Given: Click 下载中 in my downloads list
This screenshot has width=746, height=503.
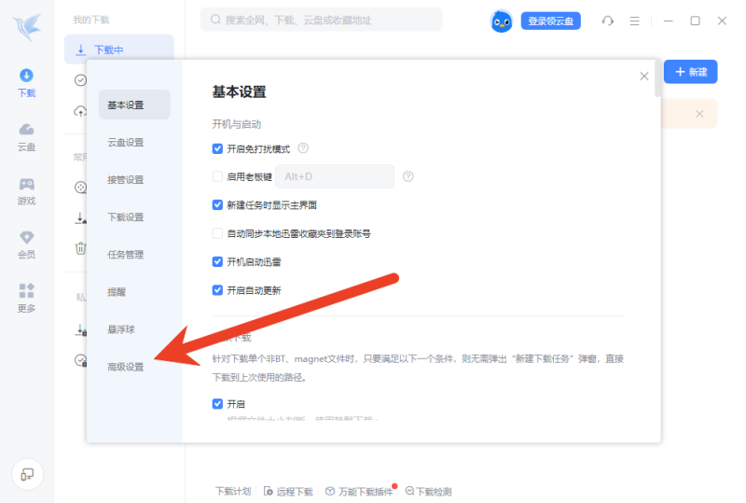Looking at the screenshot, I should (x=119, y=49).
